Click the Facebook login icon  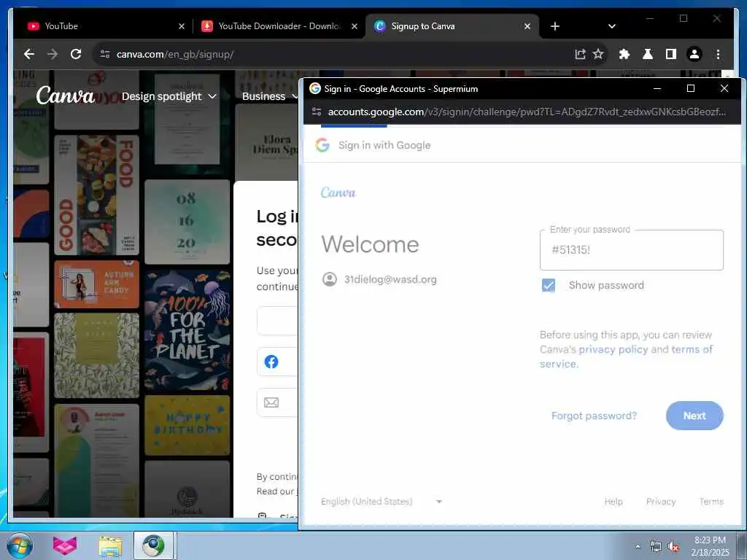pos(271,362)
